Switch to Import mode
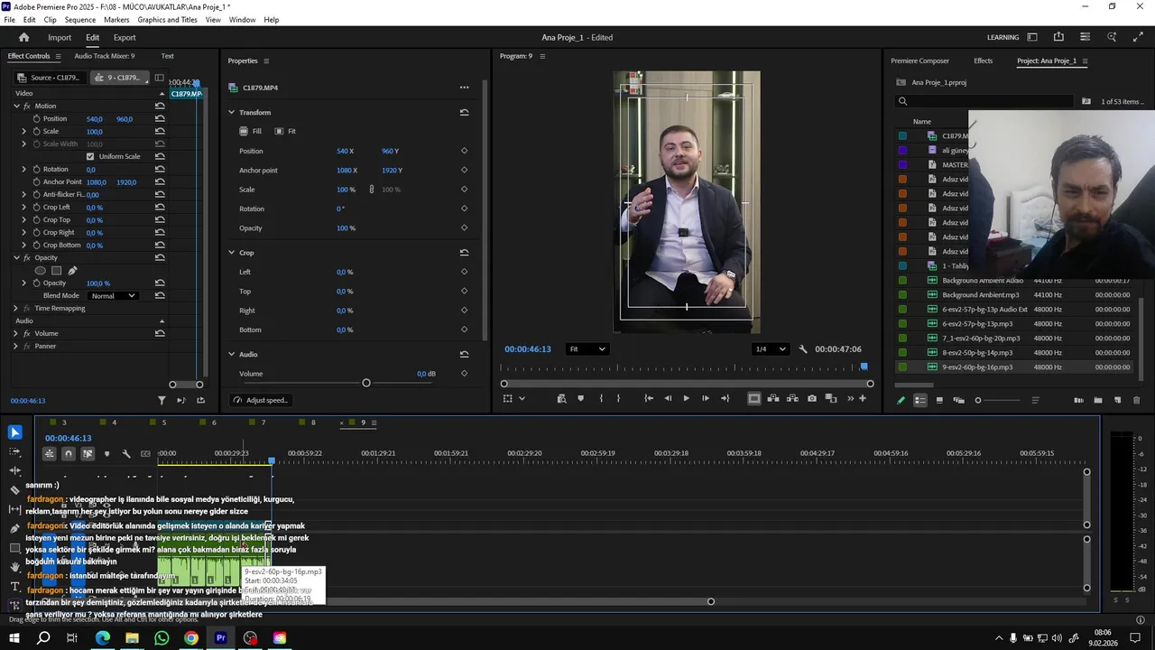The height and width of the screenshot is (650, 1155). click(x=60, y=37)
